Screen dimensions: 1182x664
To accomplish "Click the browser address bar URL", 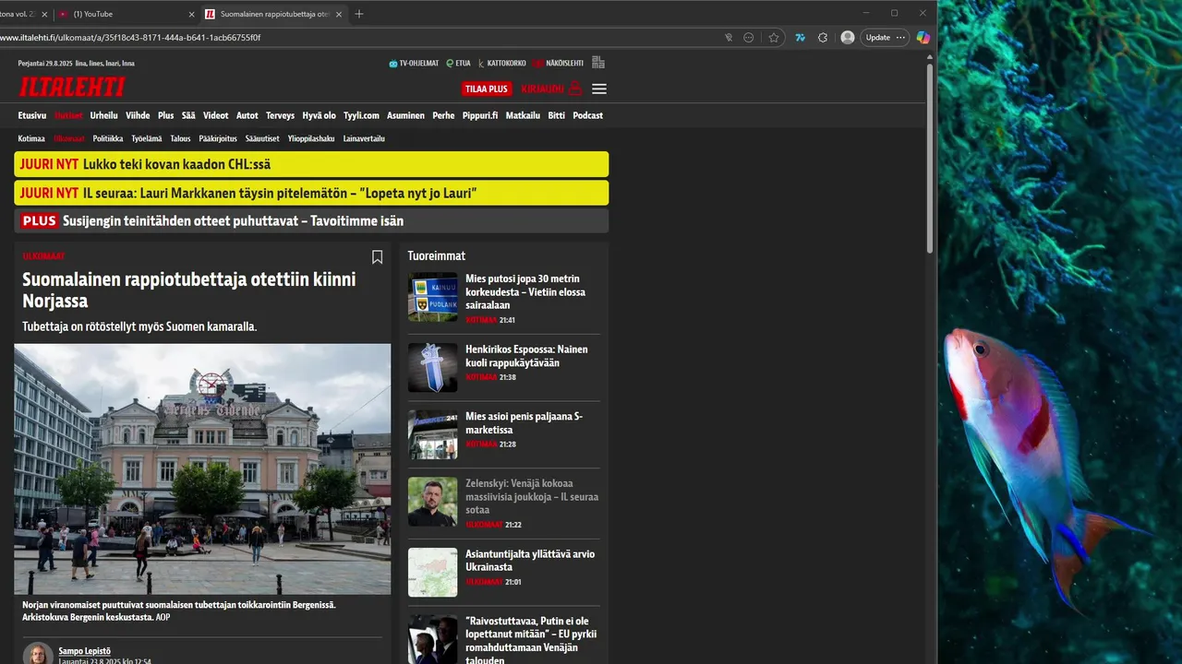I will (130, 38).
